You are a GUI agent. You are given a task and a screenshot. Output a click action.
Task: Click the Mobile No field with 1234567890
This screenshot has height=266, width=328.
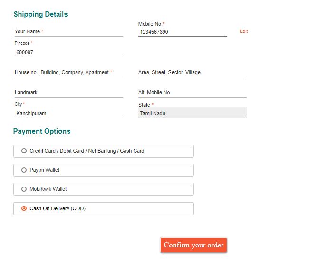point(183,32)
